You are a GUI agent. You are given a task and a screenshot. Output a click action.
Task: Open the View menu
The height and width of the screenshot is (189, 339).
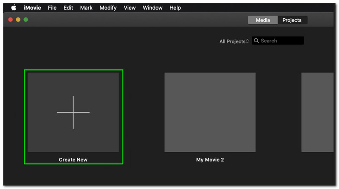[130, 8]
